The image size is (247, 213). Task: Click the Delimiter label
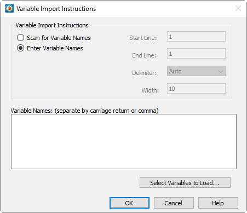tap(145, 73)
